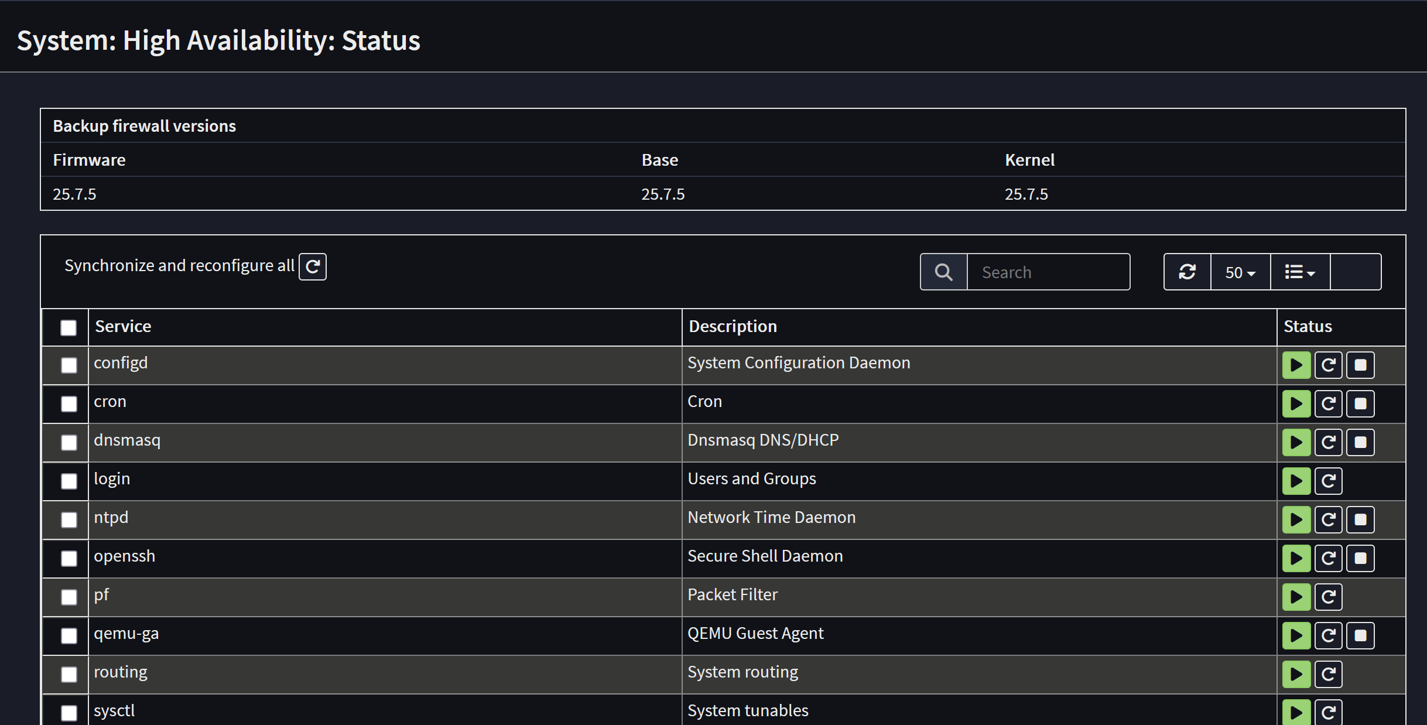Start the sysctl service
Screen dimensions: 1427x725
1296,712
